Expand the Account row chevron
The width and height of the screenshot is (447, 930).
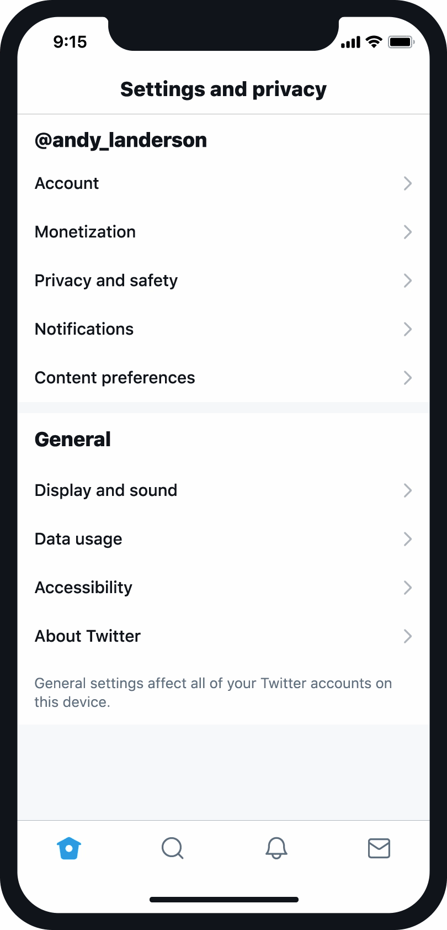point(408,183)
